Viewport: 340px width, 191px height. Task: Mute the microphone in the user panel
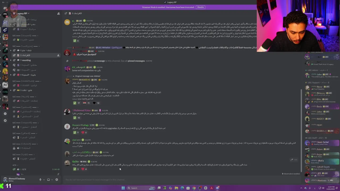(40, 180)
